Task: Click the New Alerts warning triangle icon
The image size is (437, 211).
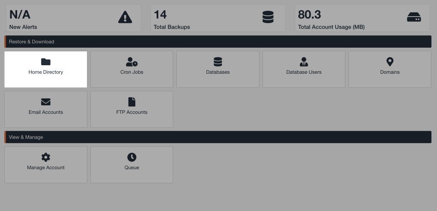Action: [x=125, y=17]
